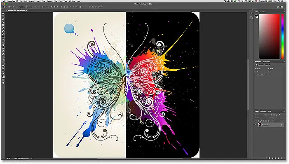Click the foreground/background color swatches in toolbox
The image size is (289, 164).
(3, 77)
